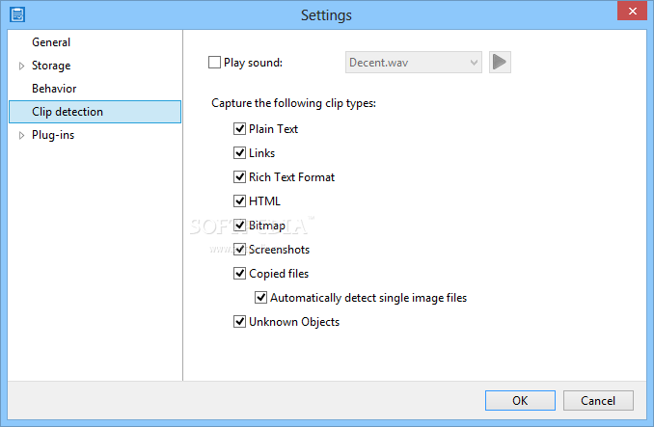Click the Cancel button
Viewport: 654px width, 427px height.
pos(598,400)
